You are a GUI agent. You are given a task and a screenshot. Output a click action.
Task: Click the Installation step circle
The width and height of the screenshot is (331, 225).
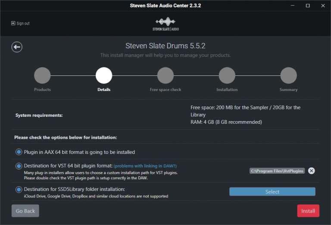[x=227, y=75]
